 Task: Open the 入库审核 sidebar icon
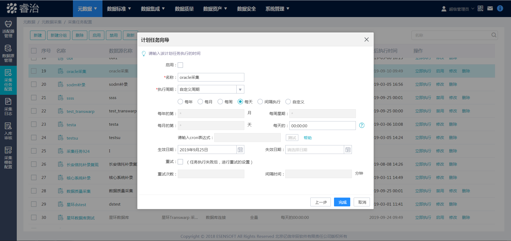point(8,131)
